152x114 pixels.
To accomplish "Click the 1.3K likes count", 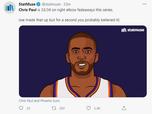I will click(x=97, y=108).
